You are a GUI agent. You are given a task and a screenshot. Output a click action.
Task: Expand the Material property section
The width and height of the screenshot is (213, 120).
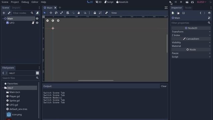click(191, 46)
